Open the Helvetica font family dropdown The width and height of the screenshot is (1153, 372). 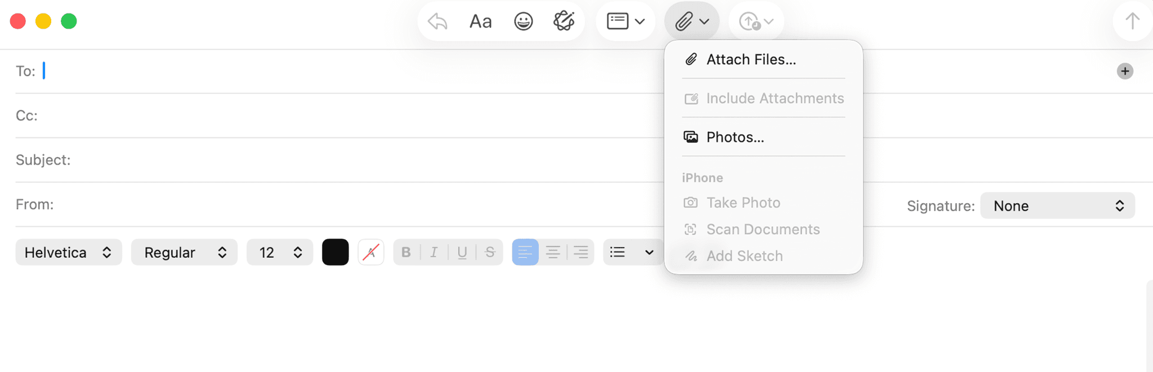click(x=69, y=252)
